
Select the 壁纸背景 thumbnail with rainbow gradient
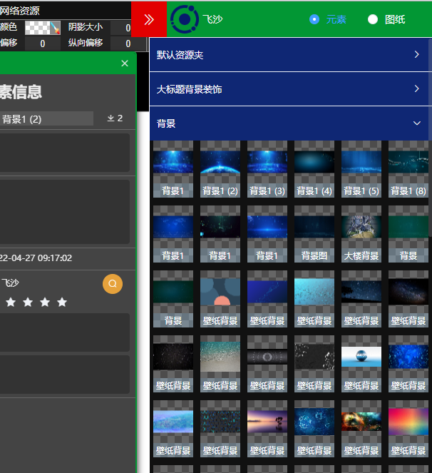pyautogui.click(x=408, y=428)
